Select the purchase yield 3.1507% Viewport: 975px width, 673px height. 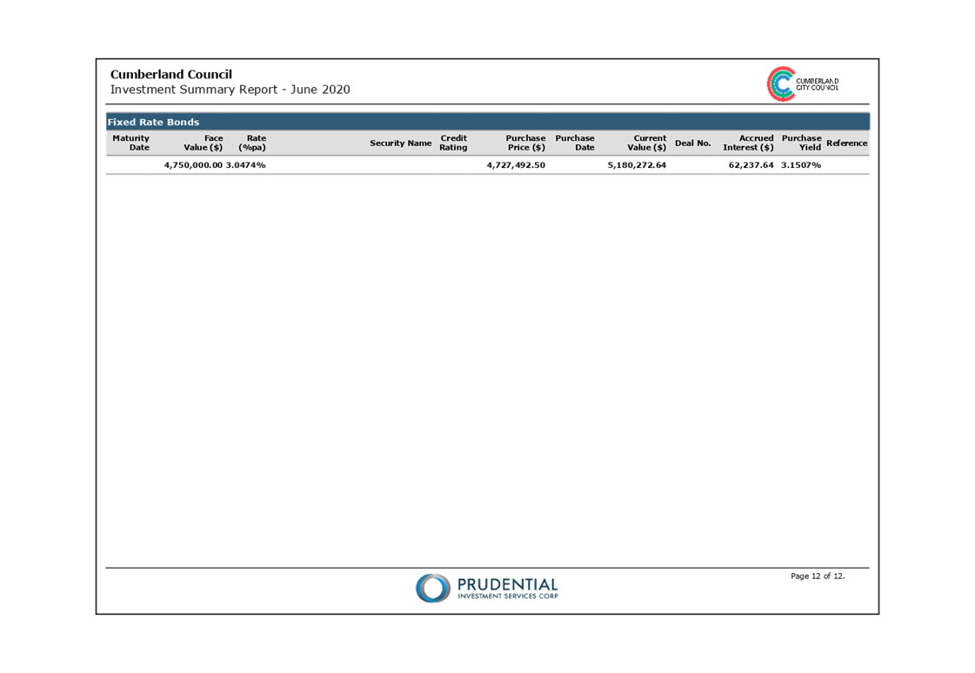pos(801,165)
